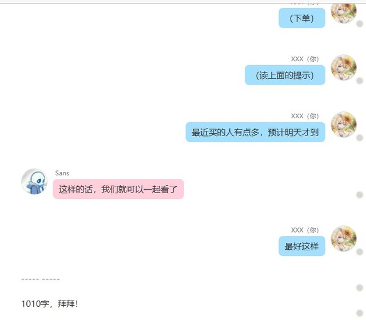Click the 1010字，拜拜！ text line

[x=50, y=303]
